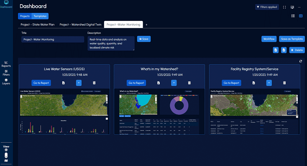Go to Report for What's in my Watershed
Screen dimensions: 307x166
coord(136,83)
